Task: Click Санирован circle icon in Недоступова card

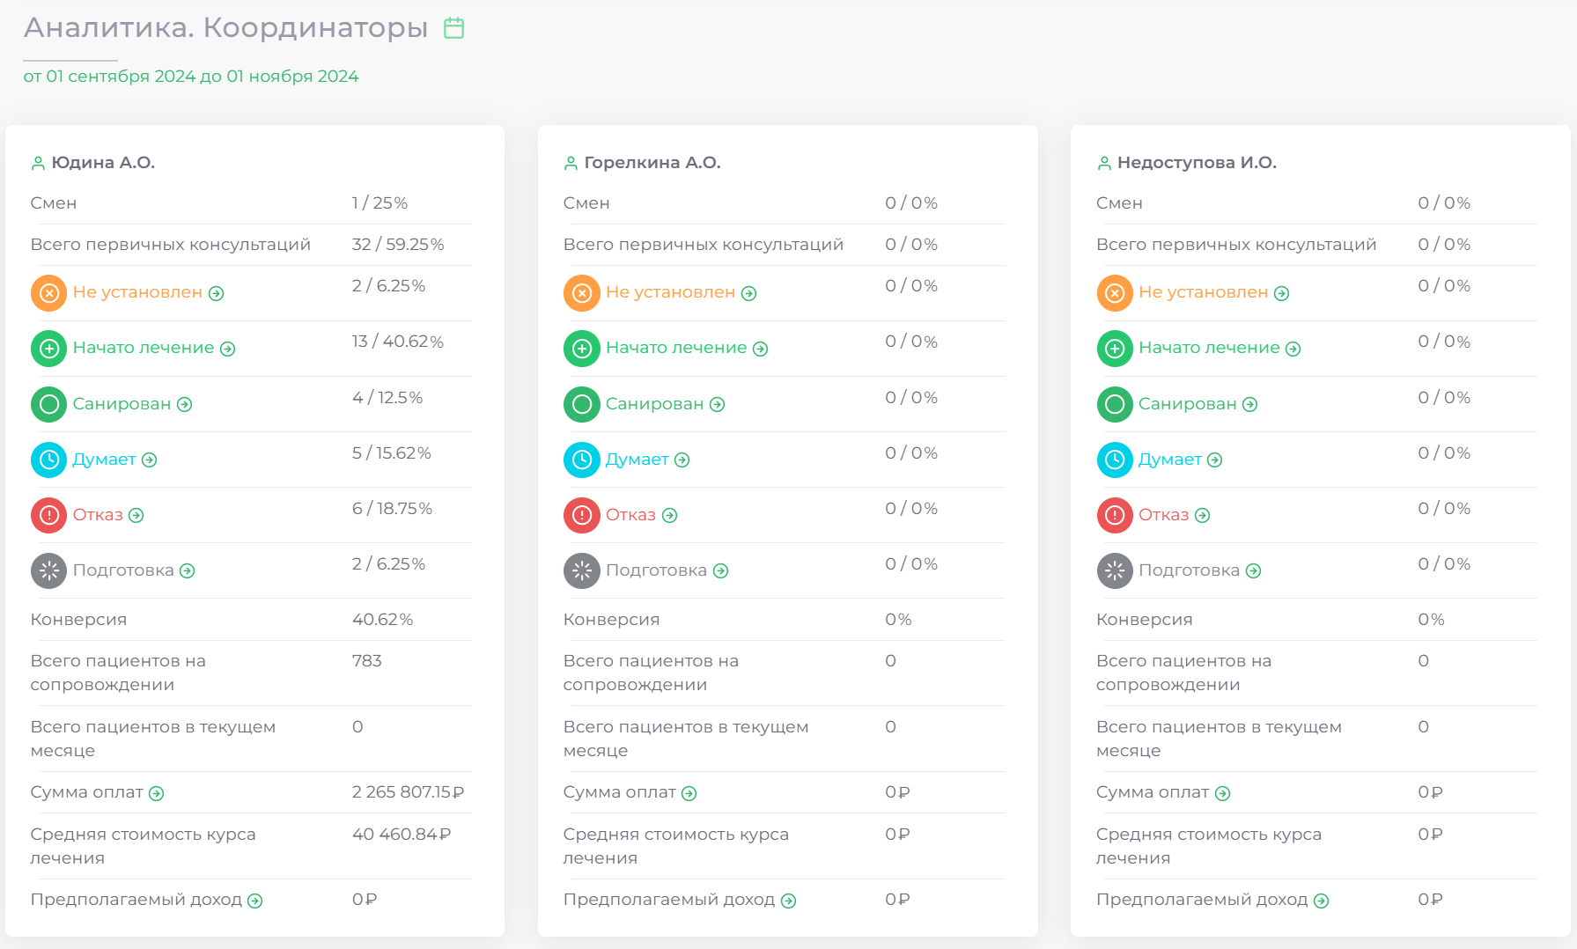Action: (1115, 404)
